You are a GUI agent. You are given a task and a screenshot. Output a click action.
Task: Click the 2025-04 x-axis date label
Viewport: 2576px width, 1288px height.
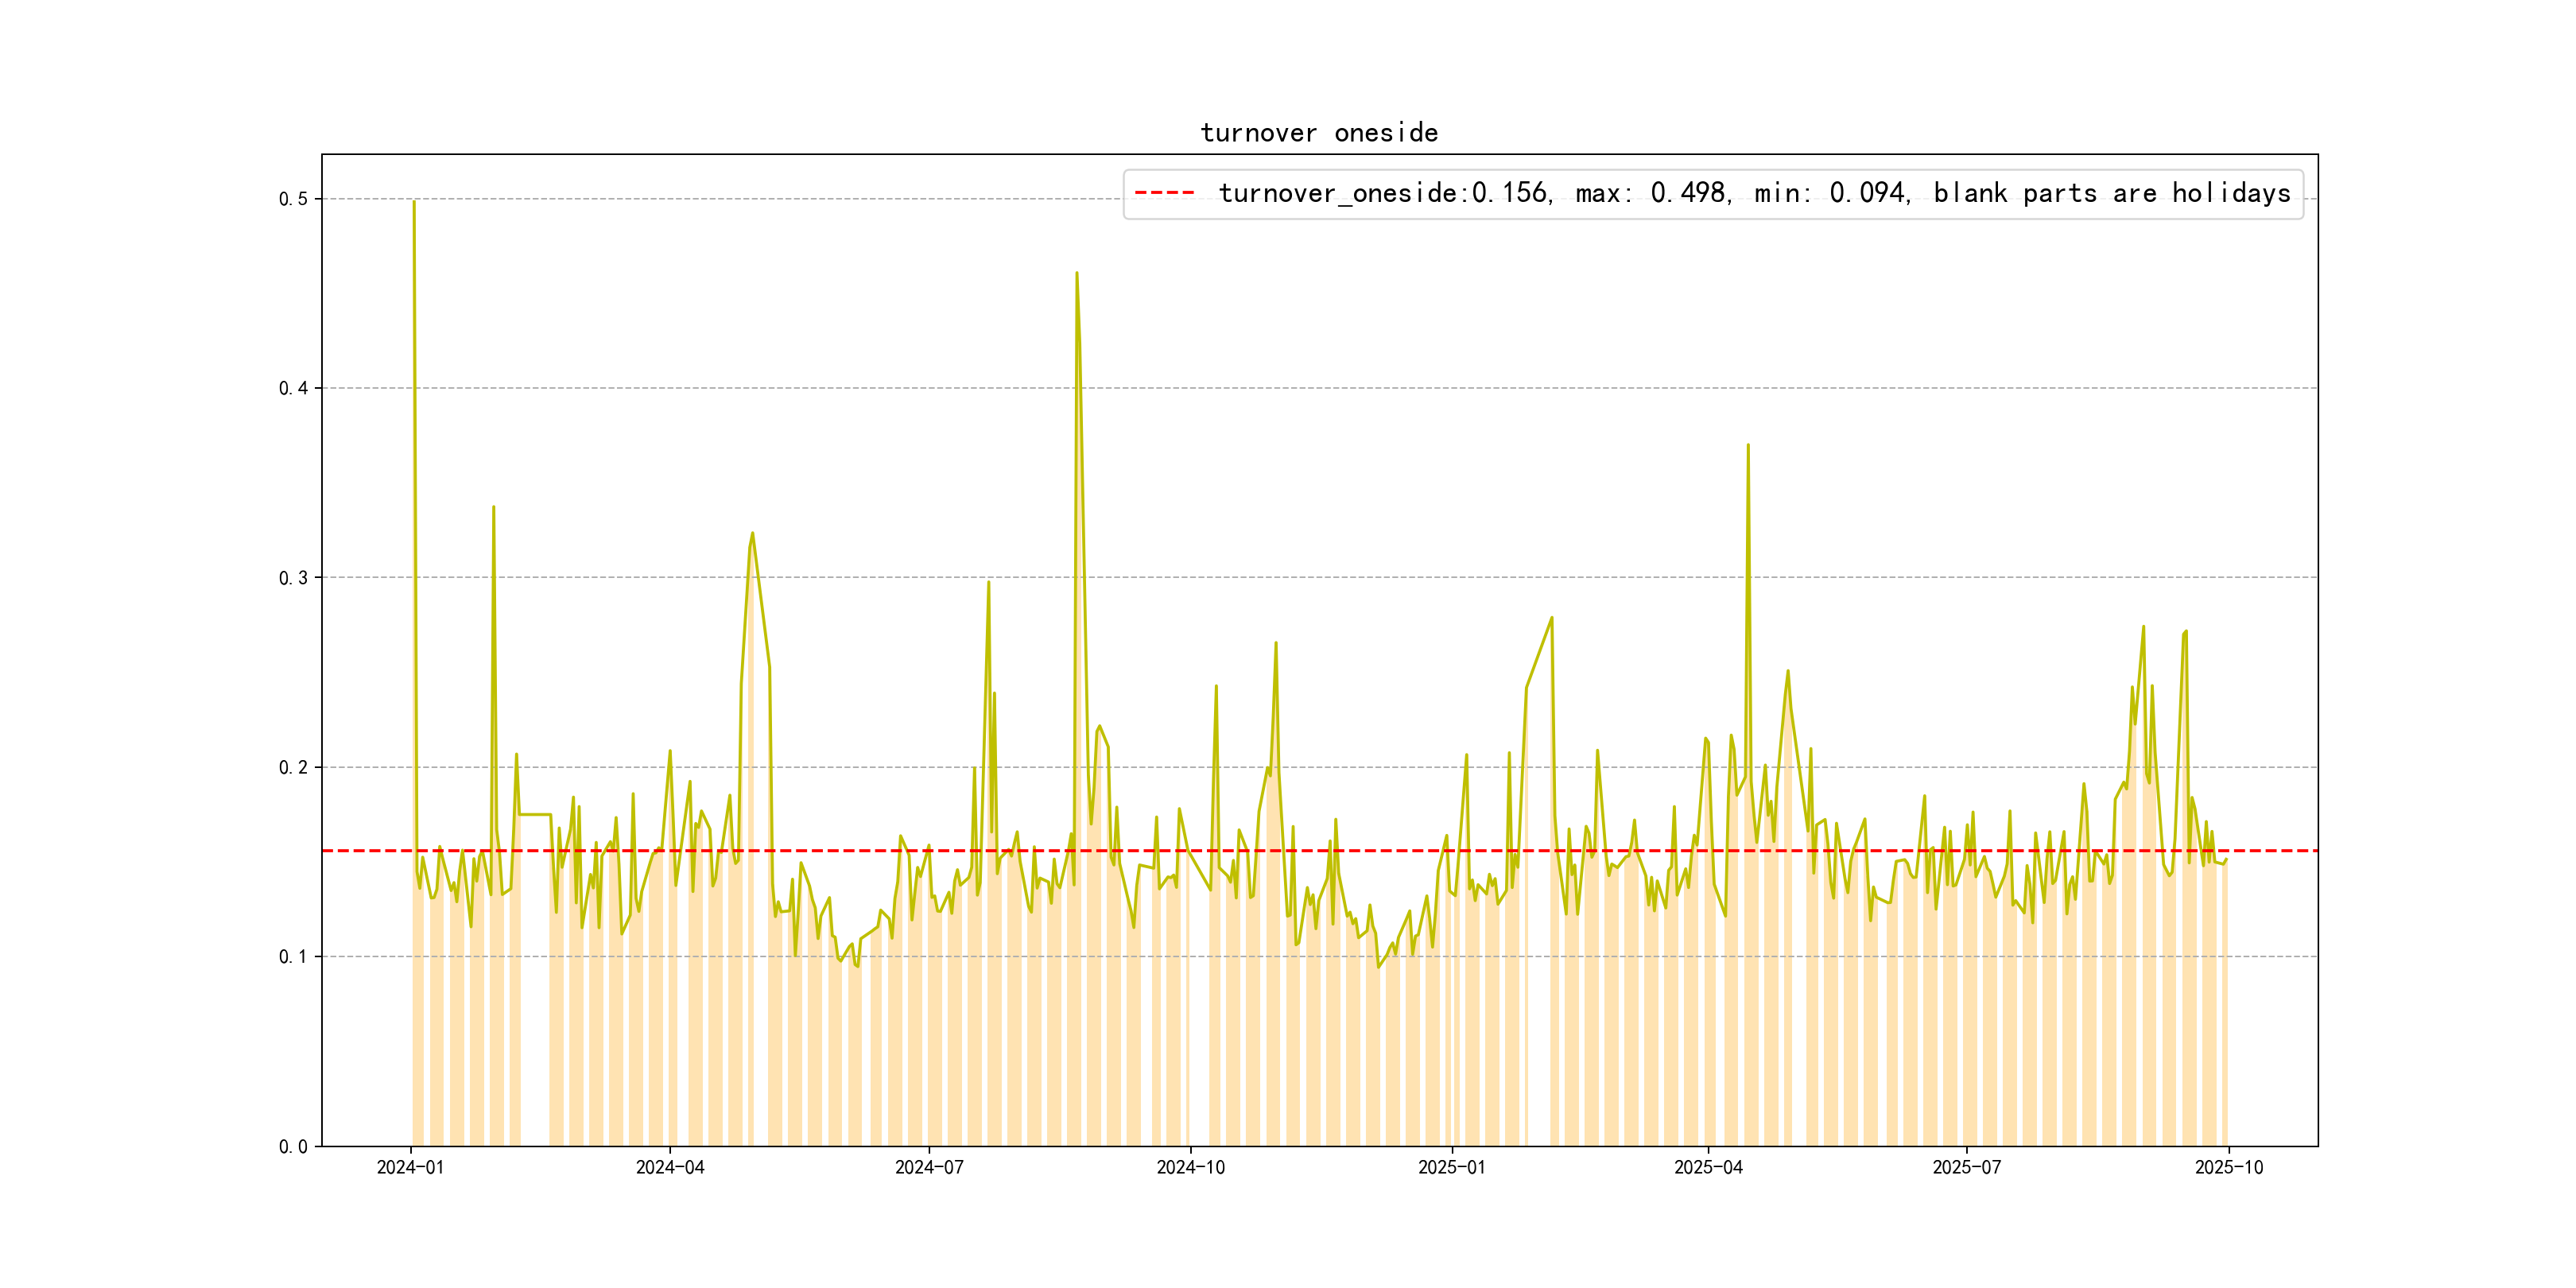click(x=1708, y=1167)
